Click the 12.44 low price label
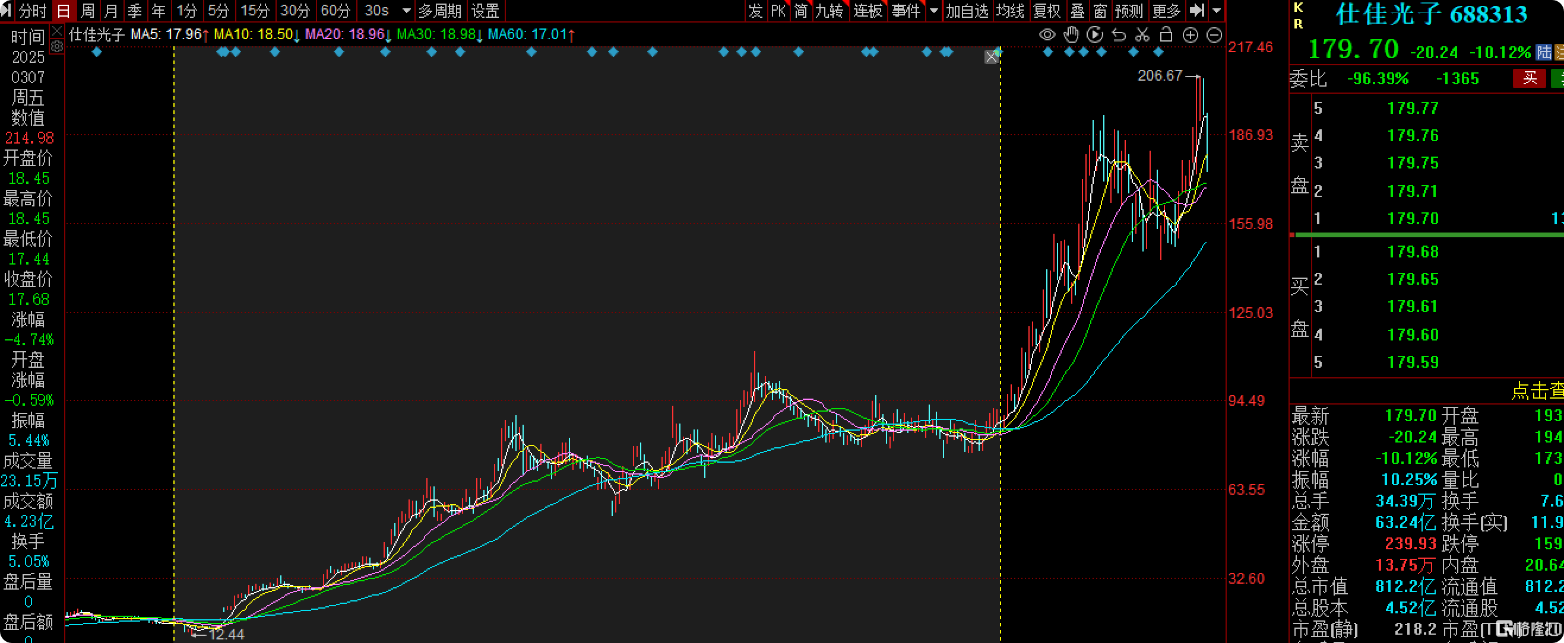The width and height of the screenshot is (1564, 643). click(226, 635)
